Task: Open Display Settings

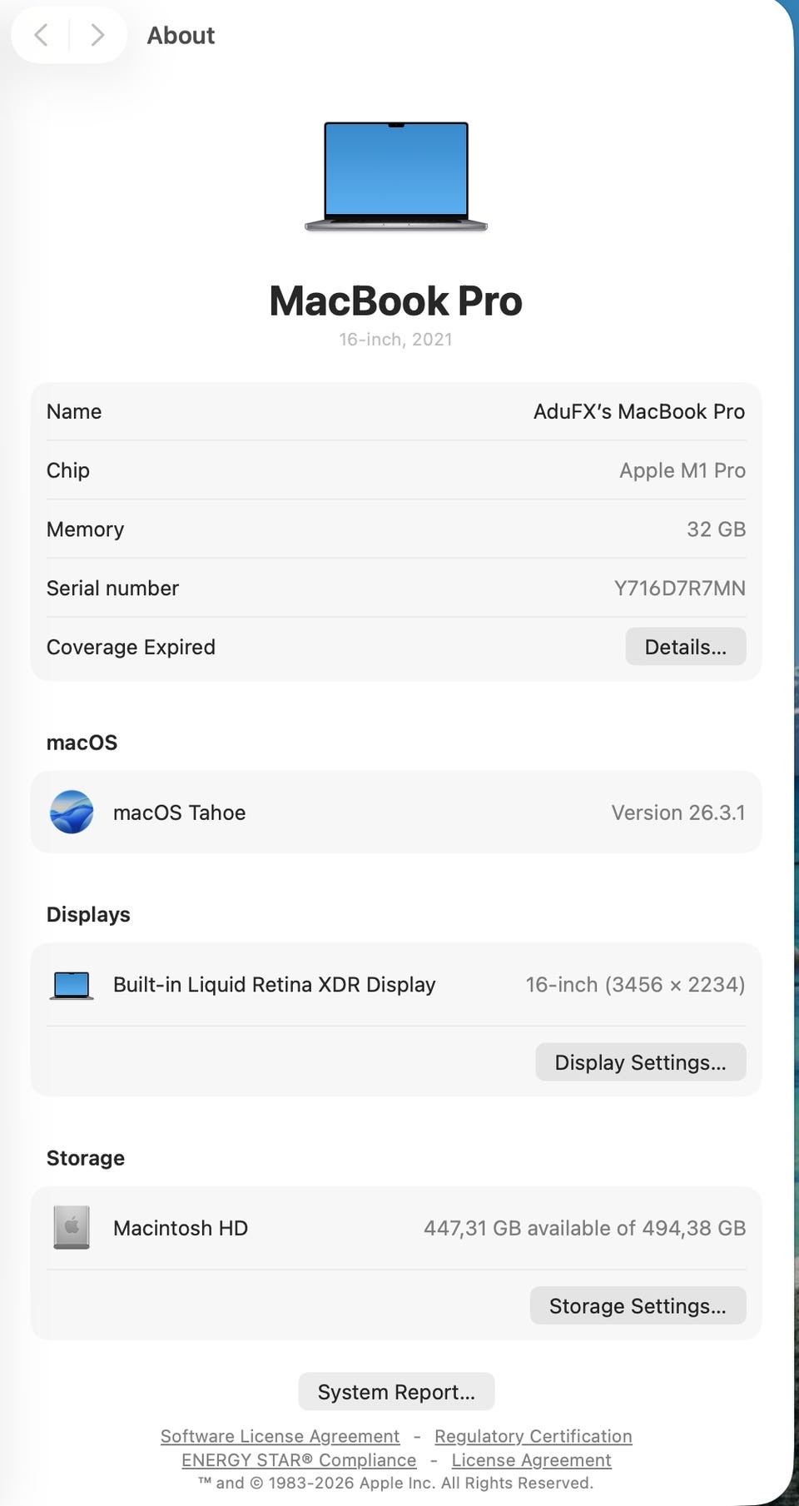Action: [640, 1062]
